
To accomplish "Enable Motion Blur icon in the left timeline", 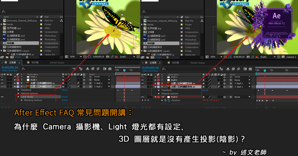I will pyautogui.click(x=98, y=69).
